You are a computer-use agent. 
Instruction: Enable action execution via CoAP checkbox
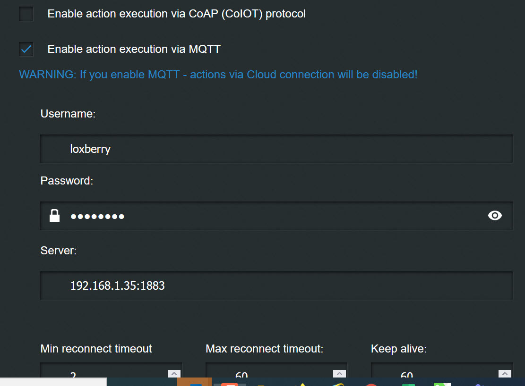coord(26,14)
